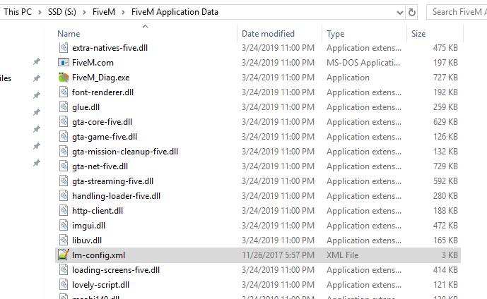Select gta-core-five.dll file name
The width and height of the screenshot is (487, 299).
pyautogui.click(x=102, y=122)
